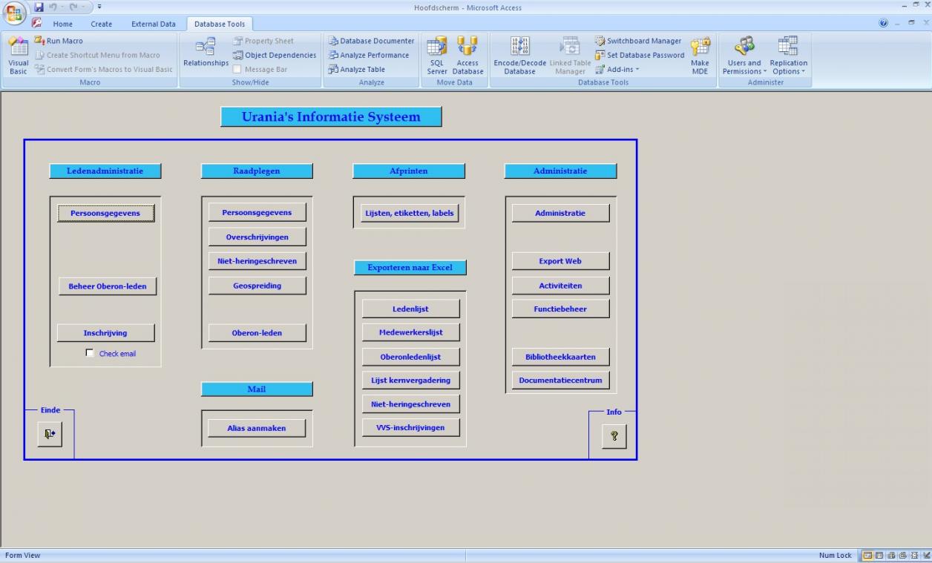Click Lijsten, etiketten, labels button
Viewport: 932px width, 563px height.
click(x=409, y=213)
